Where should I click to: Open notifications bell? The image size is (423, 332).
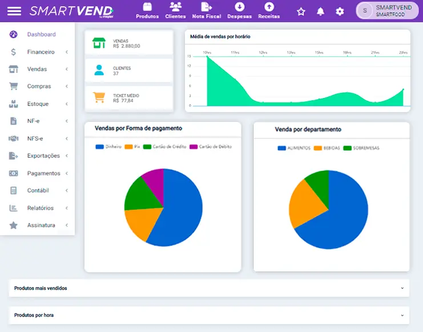320,11
